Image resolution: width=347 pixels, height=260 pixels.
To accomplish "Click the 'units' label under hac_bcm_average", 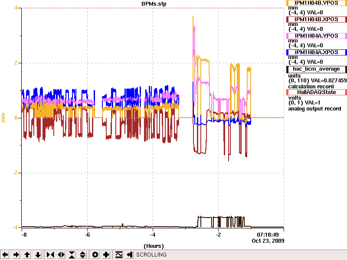I will [x=295, y=76].
